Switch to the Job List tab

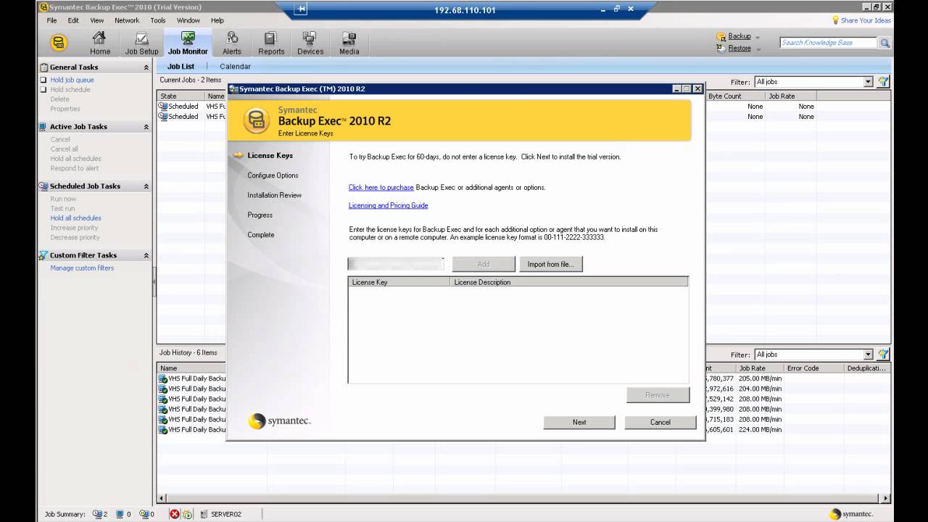pyautogui.click(x=181, y=66)
